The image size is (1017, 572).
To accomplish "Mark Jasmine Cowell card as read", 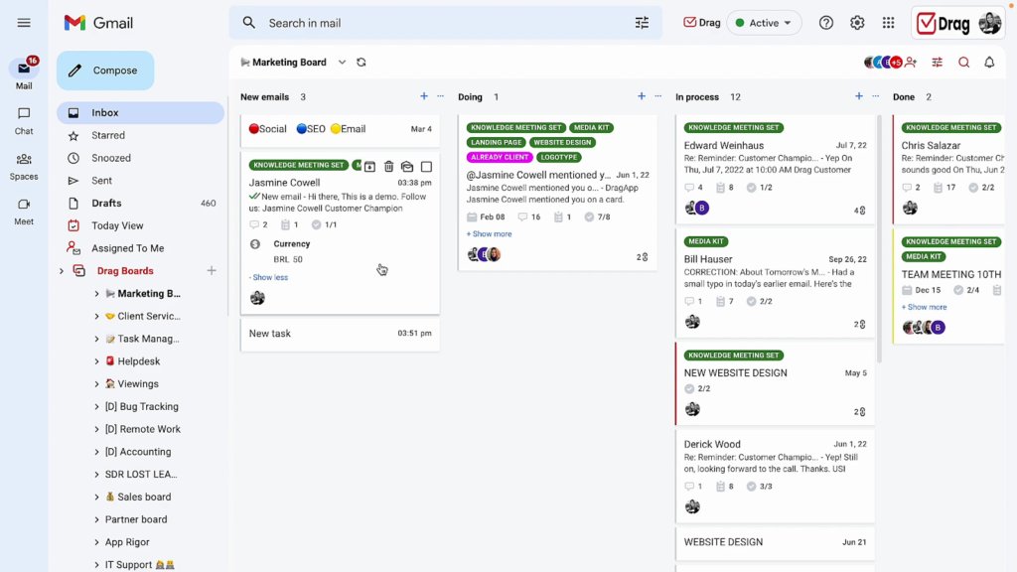I will tap(406, 167).
